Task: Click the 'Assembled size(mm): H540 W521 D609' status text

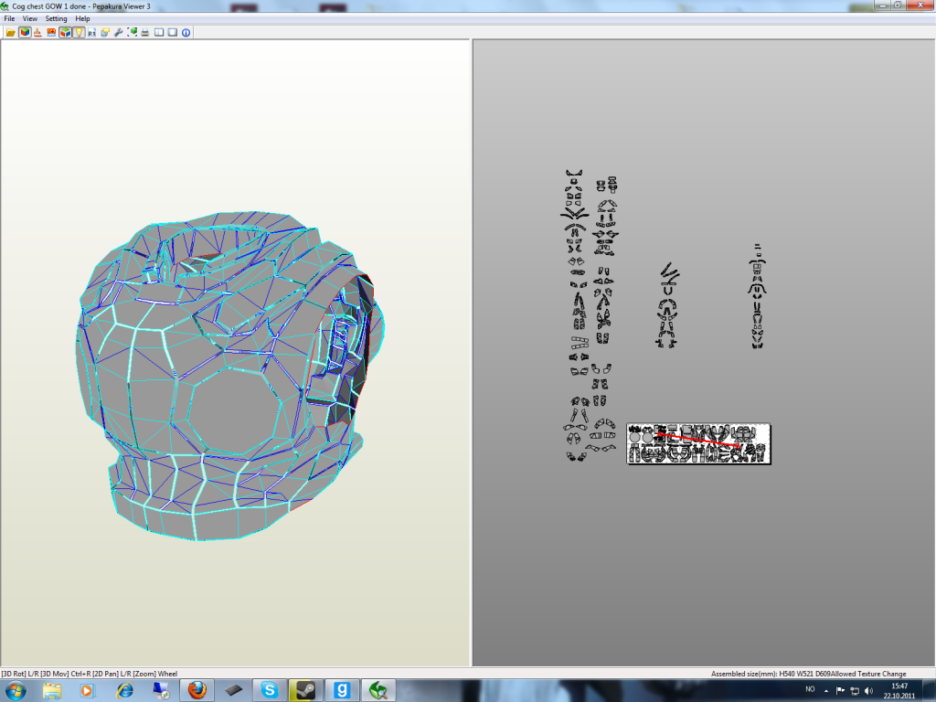Action: pyautogui.click(x=771, y=674)
